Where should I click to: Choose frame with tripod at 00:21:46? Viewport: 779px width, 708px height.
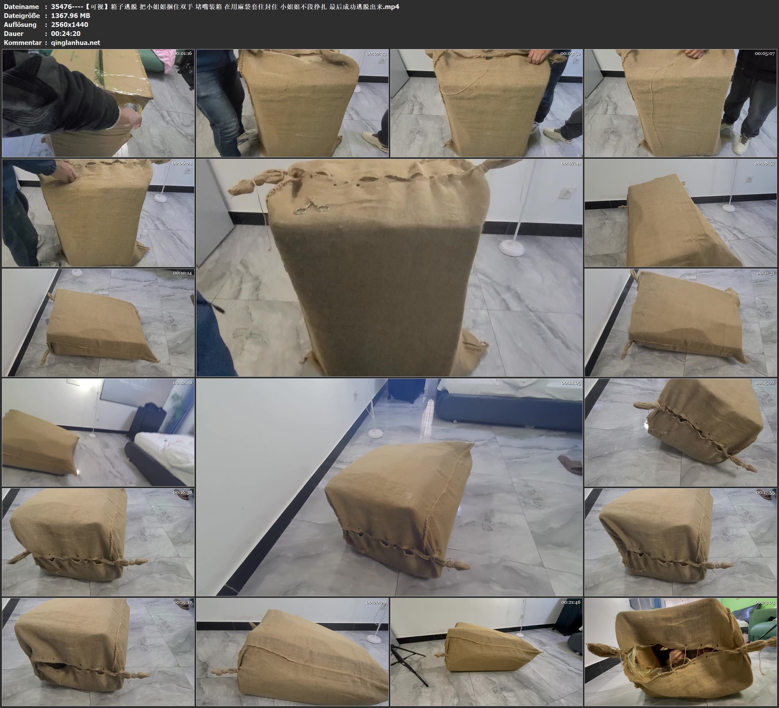pyautogui.click(x=486, y=652)
